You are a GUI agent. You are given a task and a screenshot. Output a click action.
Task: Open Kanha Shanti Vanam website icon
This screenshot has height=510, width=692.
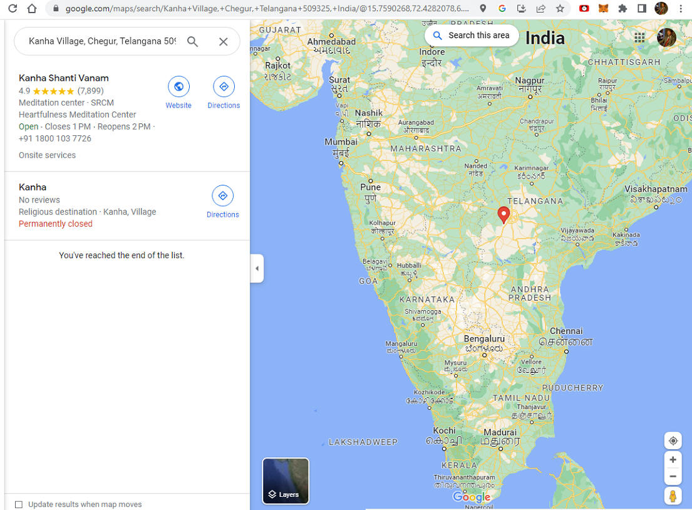point(178,86)
